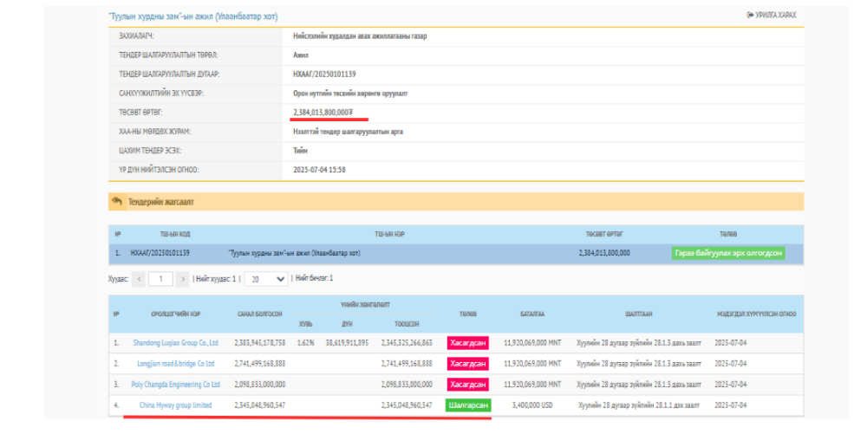This screenshot has height=447, width=867.
Task: Click Хасагдсан badge for Poly Changda row
Action: (x=467, y=385)
